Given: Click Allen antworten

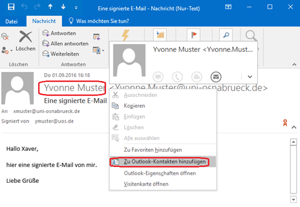Looking at the screenshot, I should coord(65,44).
